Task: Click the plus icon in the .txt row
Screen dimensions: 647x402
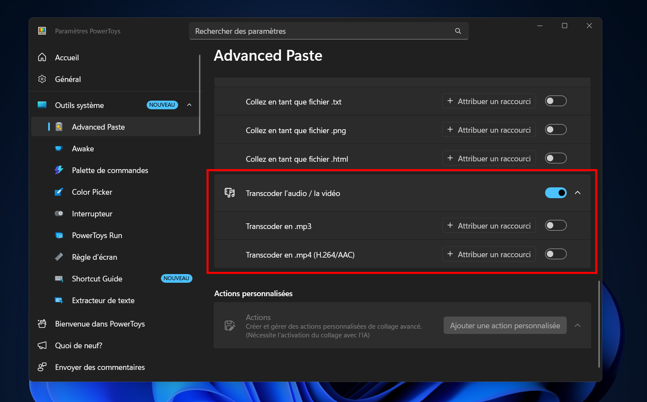Action: pos(450,101)
